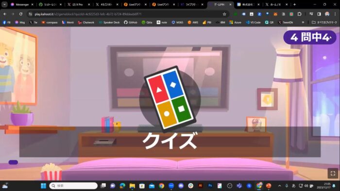Open the all bookmarks folder
The width and height of the screenshot is (340, 191).
324,22
